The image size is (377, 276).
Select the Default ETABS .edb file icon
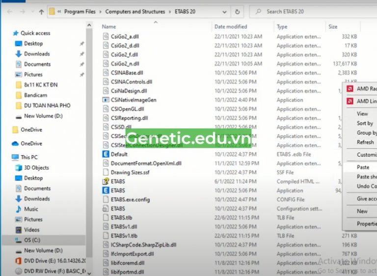[x=106, y=154]
